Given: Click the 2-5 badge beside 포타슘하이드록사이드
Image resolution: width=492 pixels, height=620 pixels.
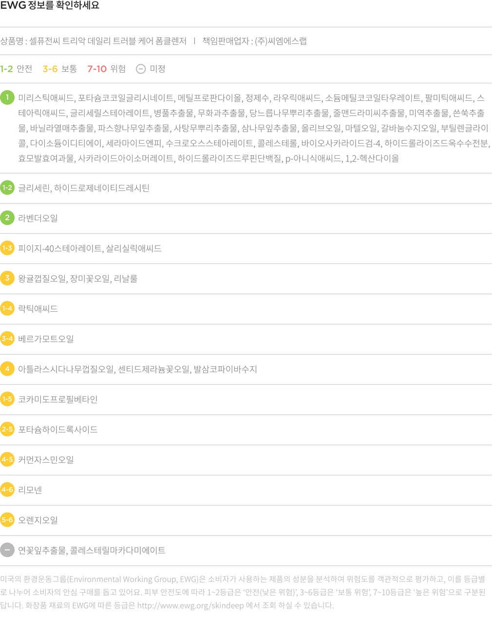Looking at the screenshot, I should tap(7, 429).
